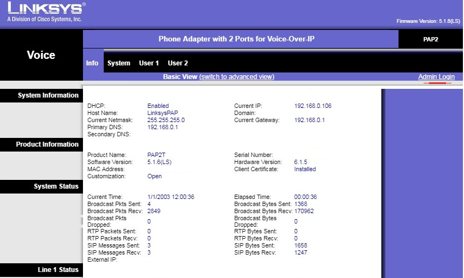Viewport: 464px width, 278px height.
Task: Click the Basic View label
Action: tap(180, 77)
